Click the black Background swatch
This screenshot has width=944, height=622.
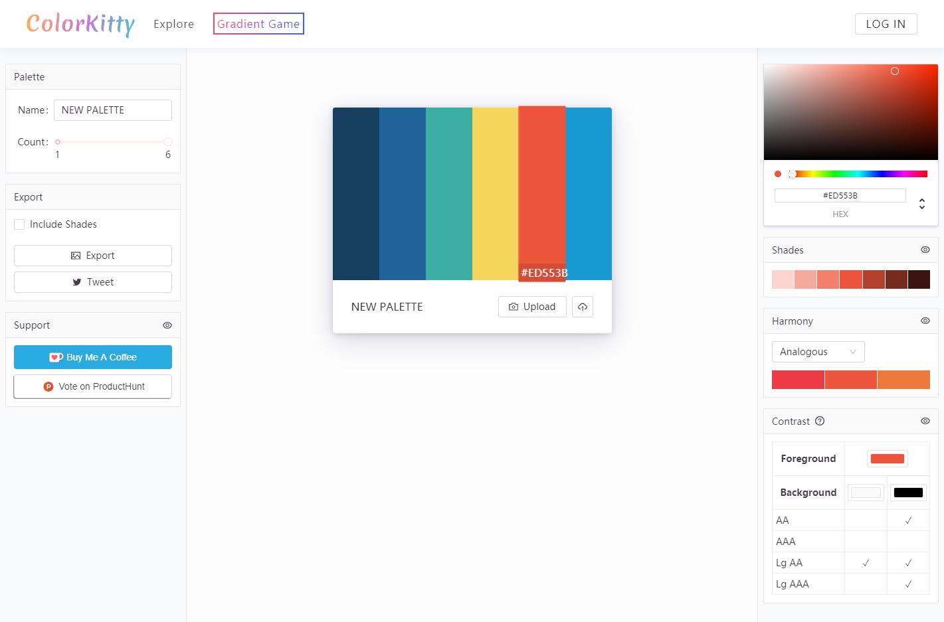coord(908,493)
